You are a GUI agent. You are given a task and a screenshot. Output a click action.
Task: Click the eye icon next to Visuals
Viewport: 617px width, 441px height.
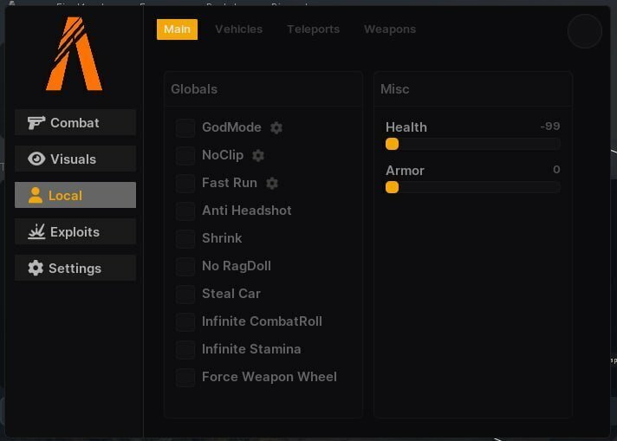click(36, 159)
